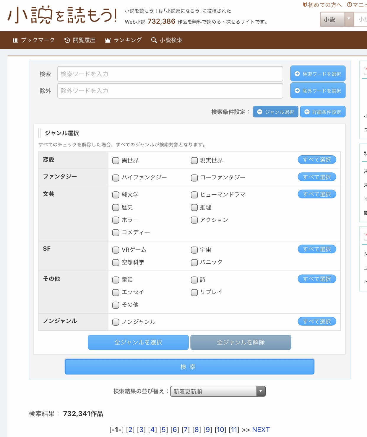The width and height of the screenshot is (367, 437).
Task: Select すべて選択 for the 文芸 row
Action: pos(317,194)
